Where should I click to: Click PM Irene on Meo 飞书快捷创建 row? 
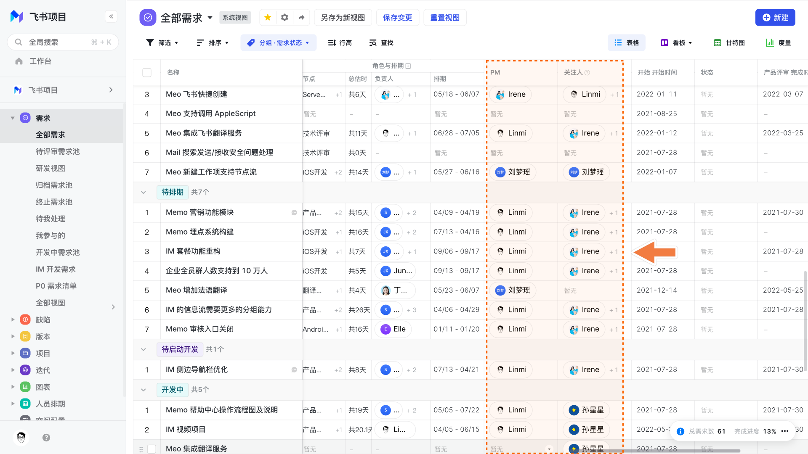pyautogui.click(x=511, y=95)
